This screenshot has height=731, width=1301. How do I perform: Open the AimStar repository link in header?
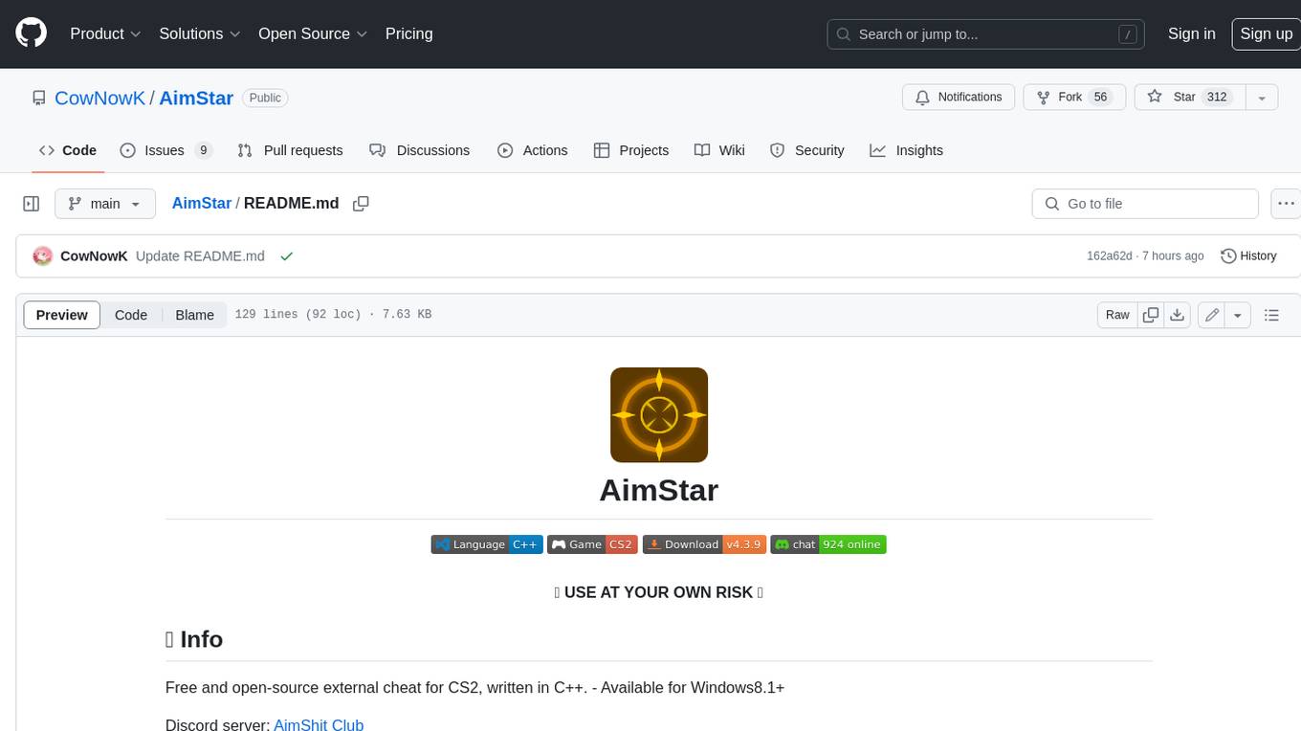pyautogui.click(x=196, y=98)
